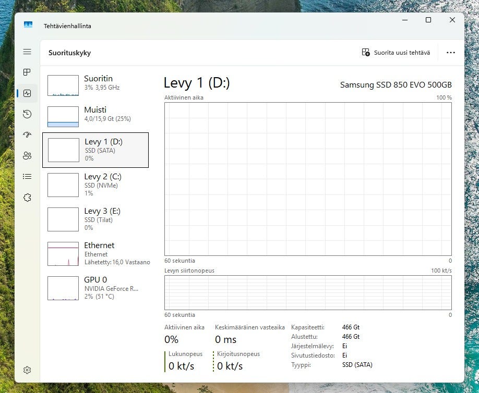Click the 'Alustettu:' label
The height and width of the screenshot is (393, 479).
point(304,337)
